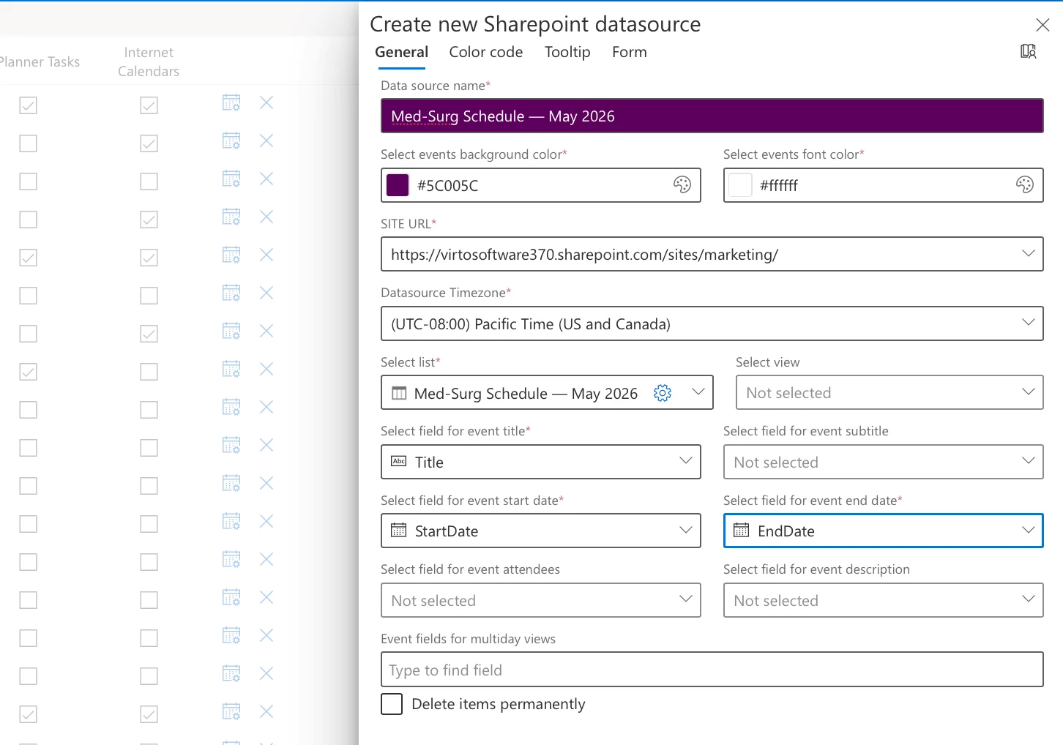
Task: Open the Select list dropdown arrow
Action: pos(698,392)
